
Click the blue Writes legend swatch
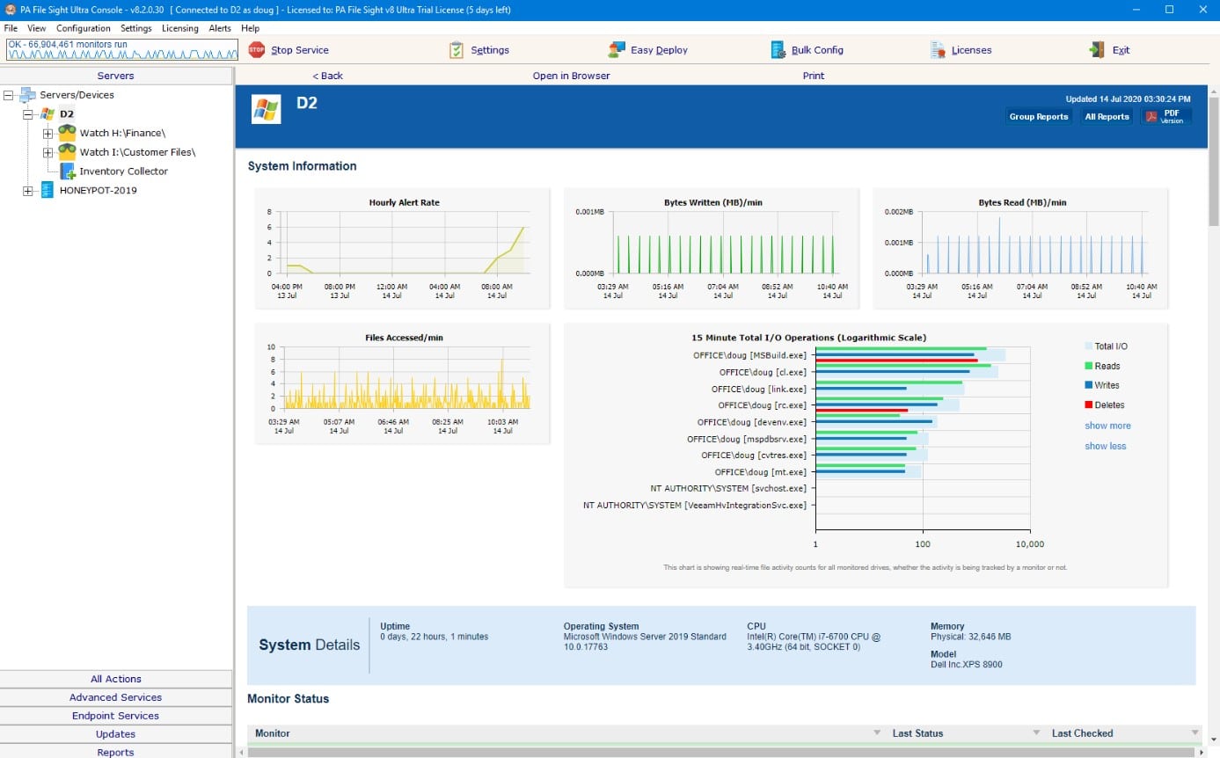(1088, 385)
